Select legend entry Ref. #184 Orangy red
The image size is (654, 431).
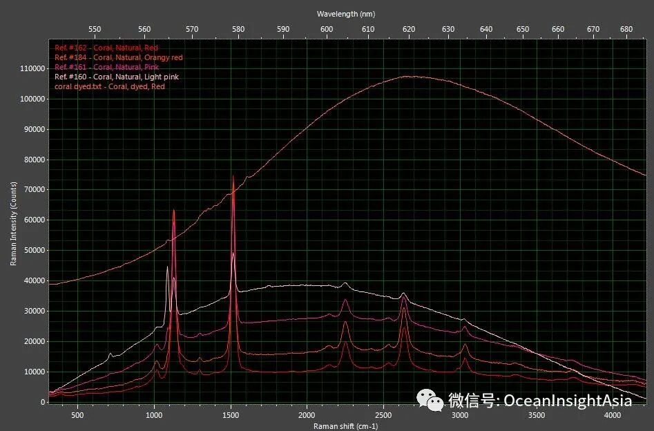[119, 57]
